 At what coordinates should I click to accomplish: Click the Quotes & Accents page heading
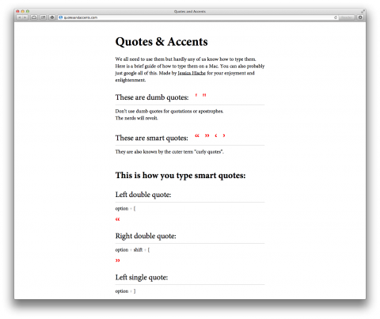coord(161,42)
